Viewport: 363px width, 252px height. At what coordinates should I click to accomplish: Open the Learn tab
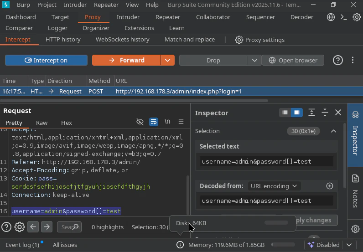pos(176,28)
